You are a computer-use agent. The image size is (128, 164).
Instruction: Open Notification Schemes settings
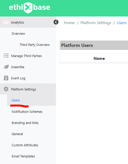click(27, 112)
